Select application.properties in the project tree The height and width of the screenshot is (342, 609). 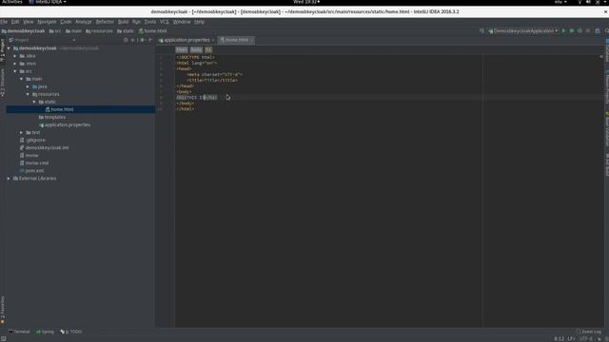click(65, 124)
